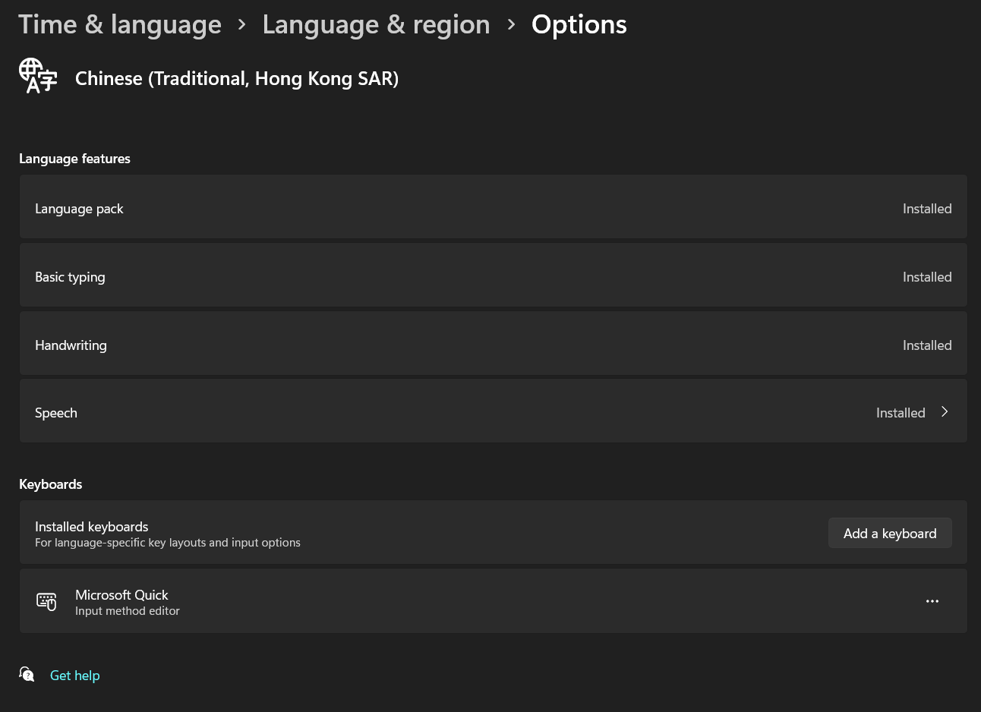Navigate back to Time & language
Viewport: 981px width, 712px height.
pyautogui.click(x=119, y=24)
